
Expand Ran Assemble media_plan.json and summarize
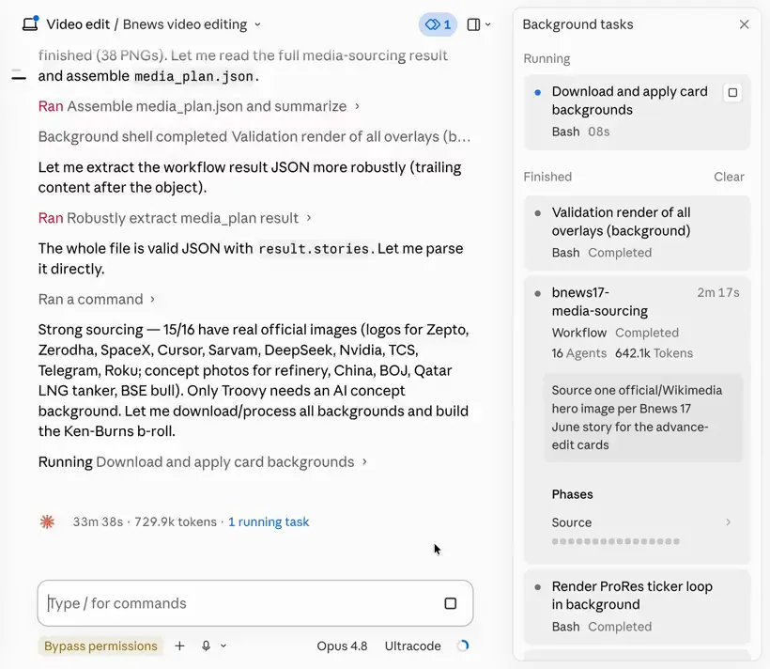[x=199, y=106]
